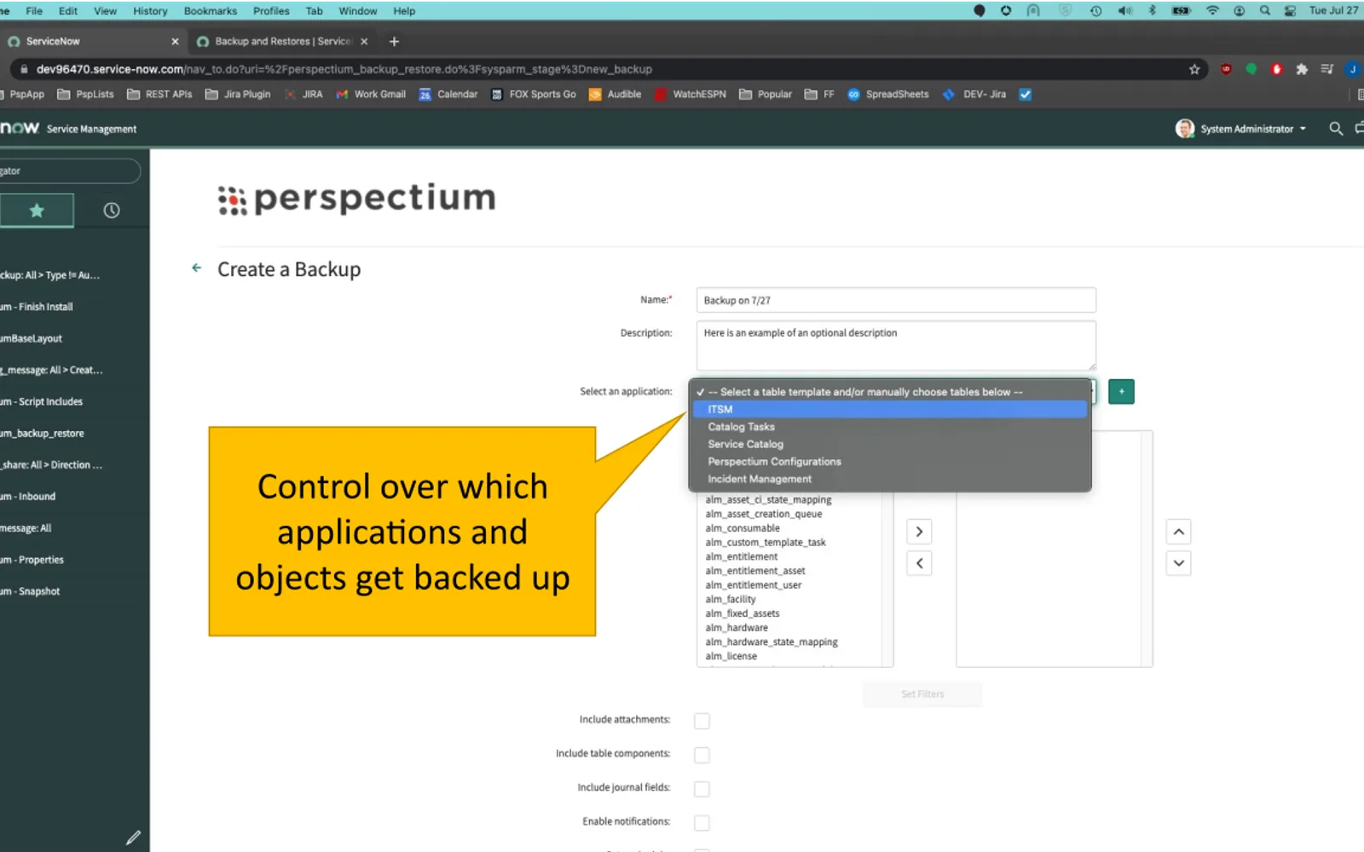1364x852 pixels.
Task: Move selected item up with chevron button
Action: click(1178, 532)
